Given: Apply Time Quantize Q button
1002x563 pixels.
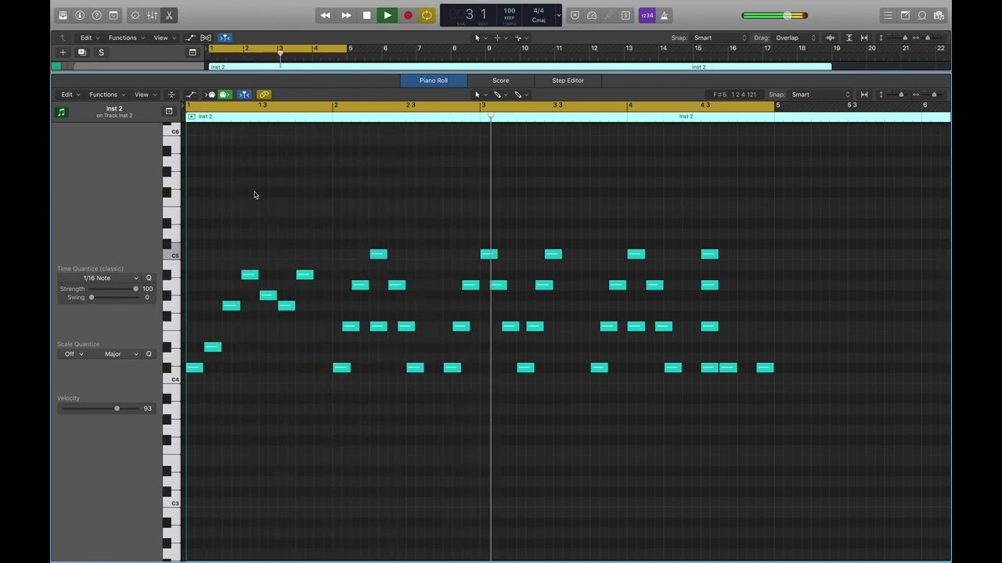Looking at the screenshot, I should click(149, 278).
